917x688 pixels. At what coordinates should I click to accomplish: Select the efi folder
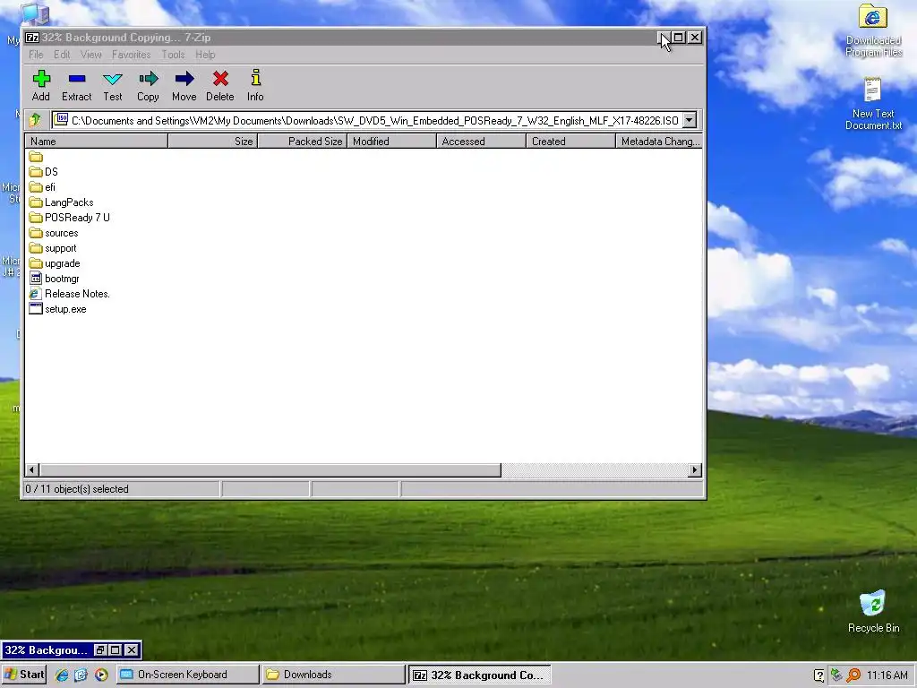[42, 186]
